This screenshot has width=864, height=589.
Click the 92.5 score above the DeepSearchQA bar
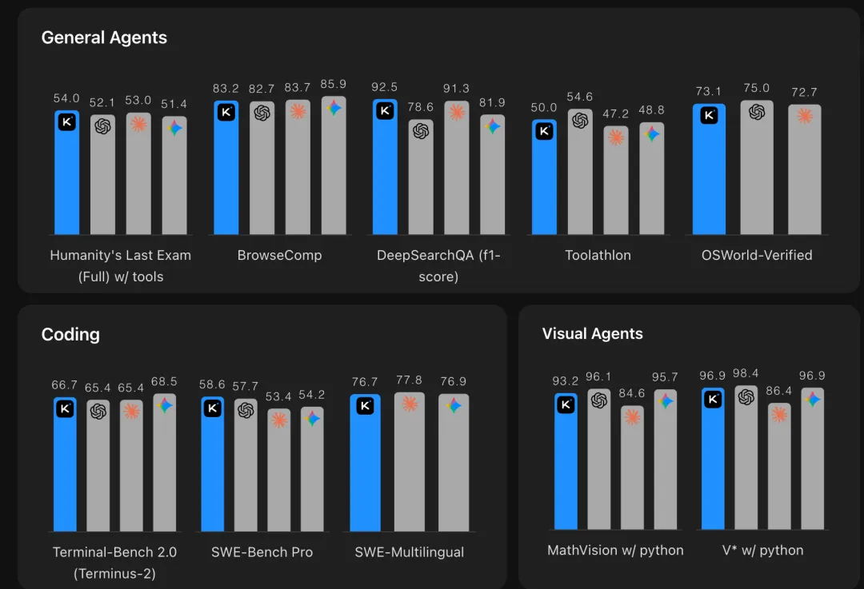(385, 87)
